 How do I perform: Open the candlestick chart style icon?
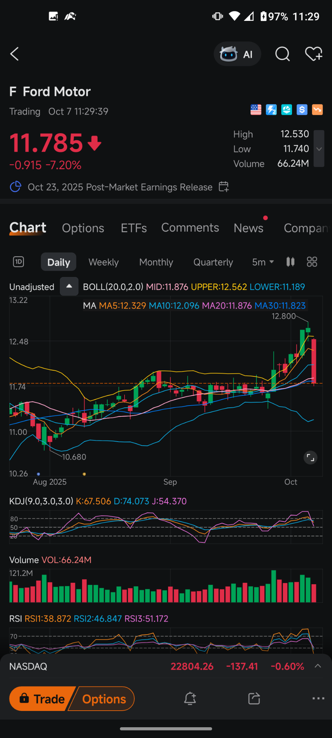click(290, 262)
